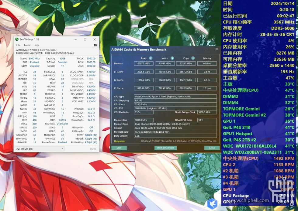Click the L2 Cache Write field 1324.0 GB/s
The image size is (298, 211).
click(165, 80)
